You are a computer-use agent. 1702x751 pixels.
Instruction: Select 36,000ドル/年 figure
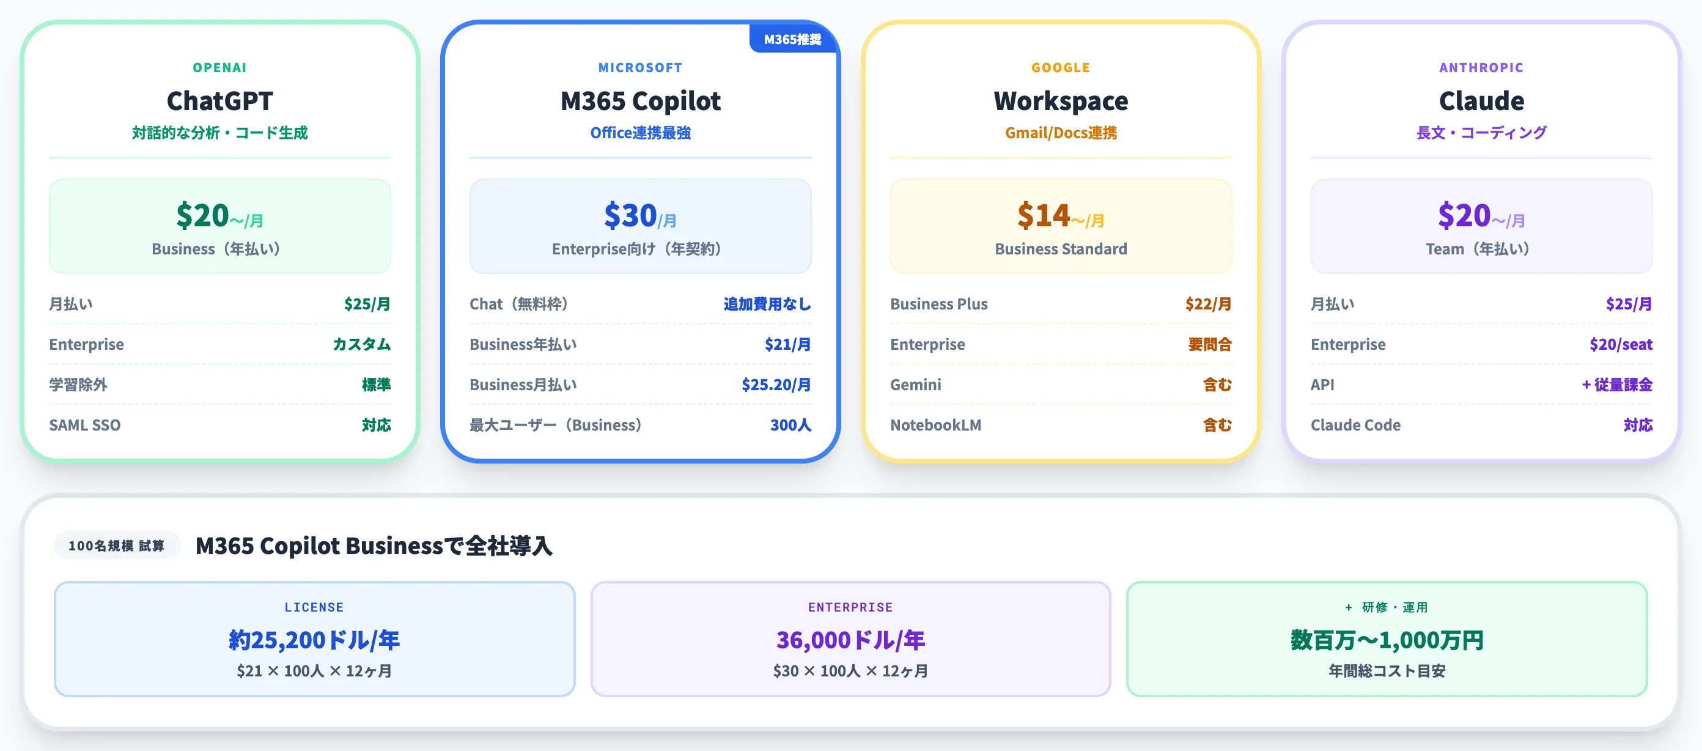point(850,640)
